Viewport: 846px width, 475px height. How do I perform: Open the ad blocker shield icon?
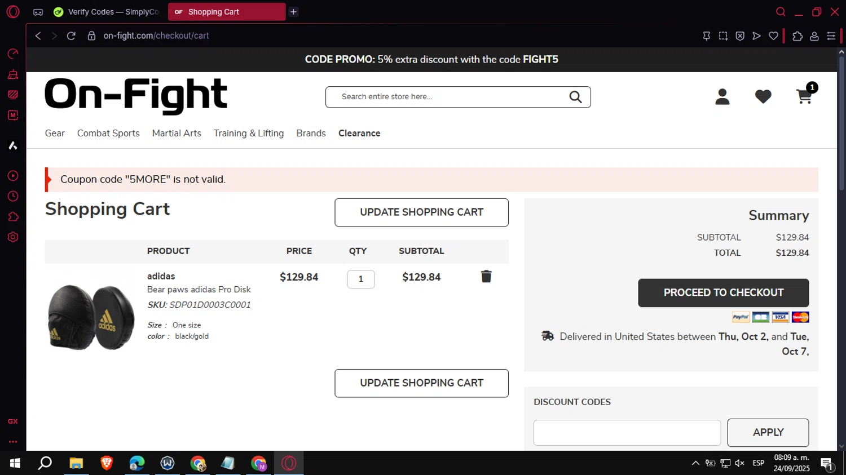740,35
